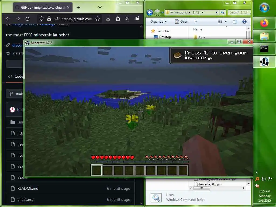Click Open button in Explorer toolbar

(x=182, y=22)
